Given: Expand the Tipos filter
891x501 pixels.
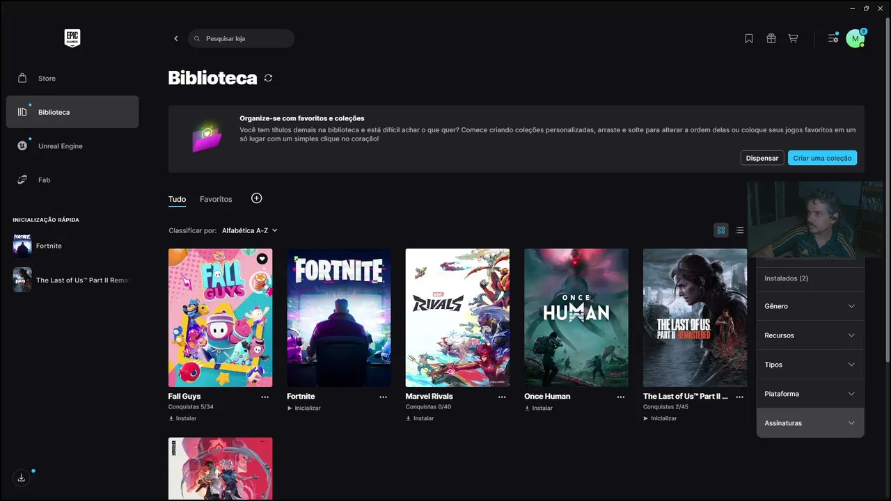Looking at the screenshot, I should 810,365.
